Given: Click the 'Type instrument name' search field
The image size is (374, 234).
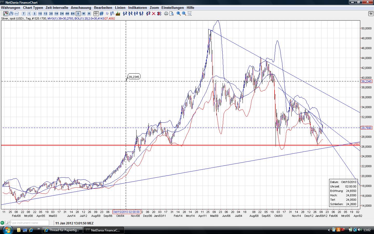Looking at the screenshot, I should pyautogui.click(x=29, y=223).
